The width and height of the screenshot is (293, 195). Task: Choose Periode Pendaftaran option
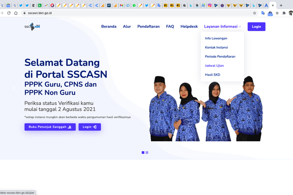coord(220,57)
